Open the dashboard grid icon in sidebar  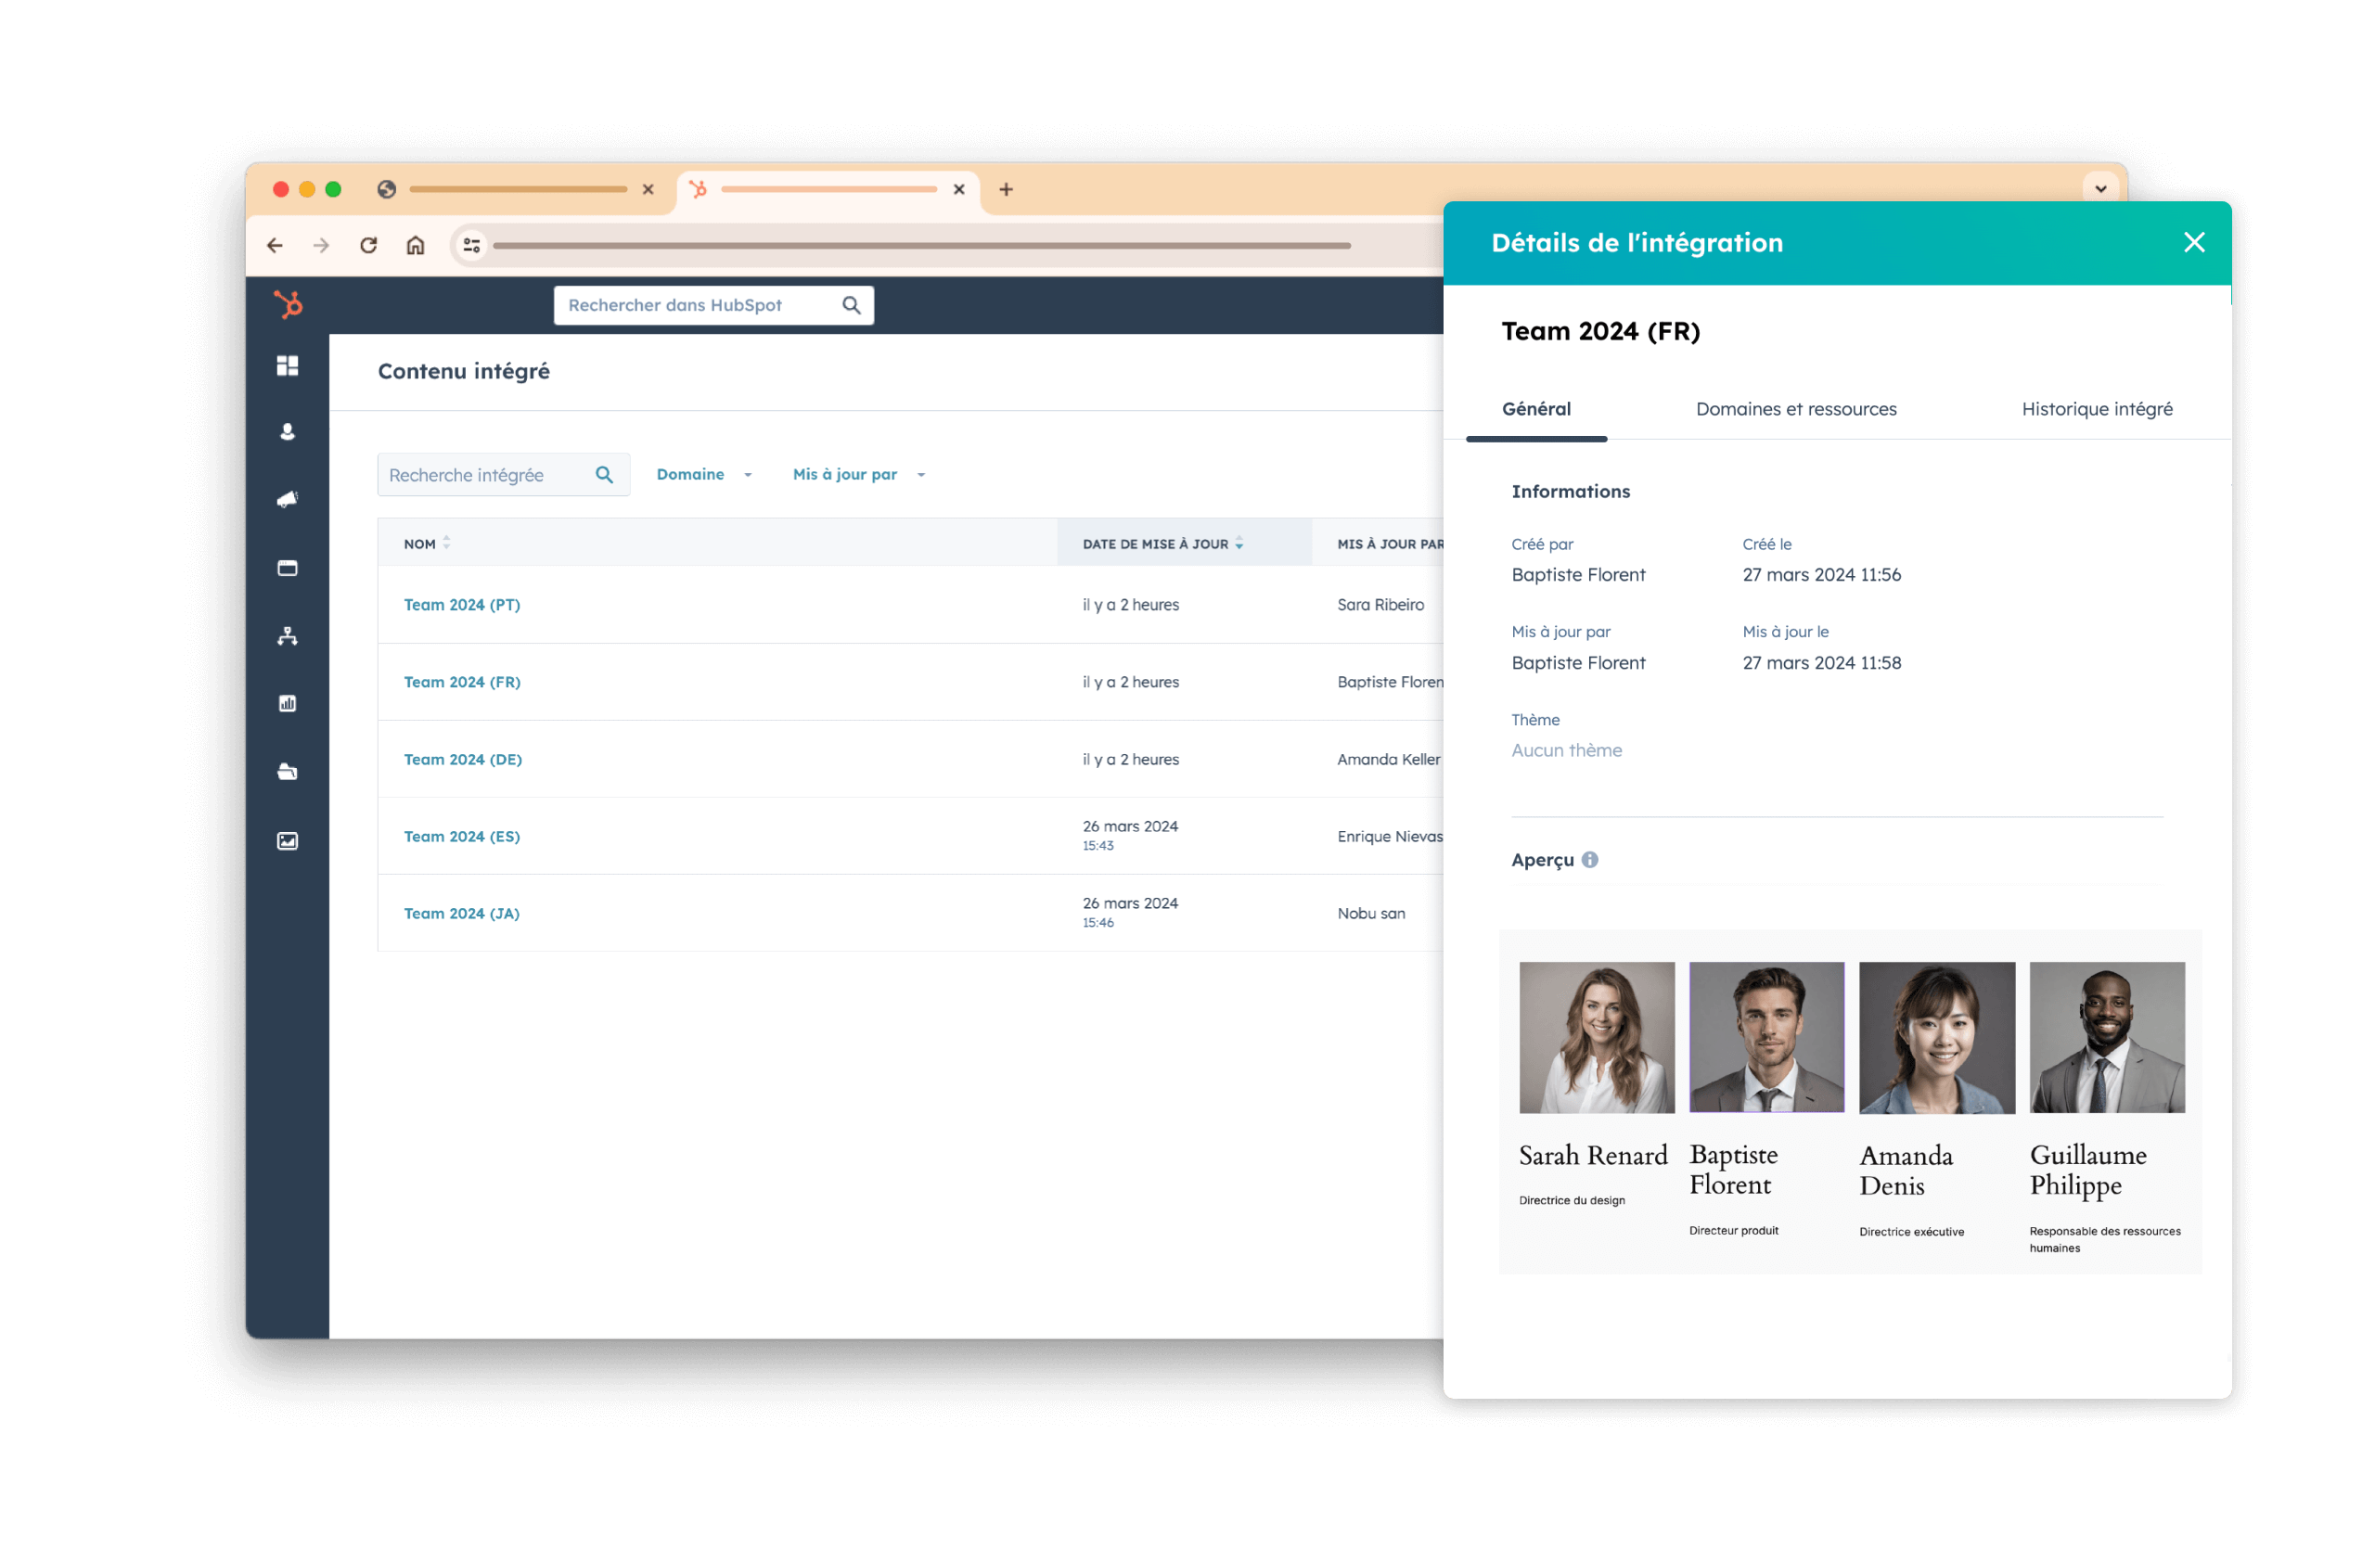point(288,366)
